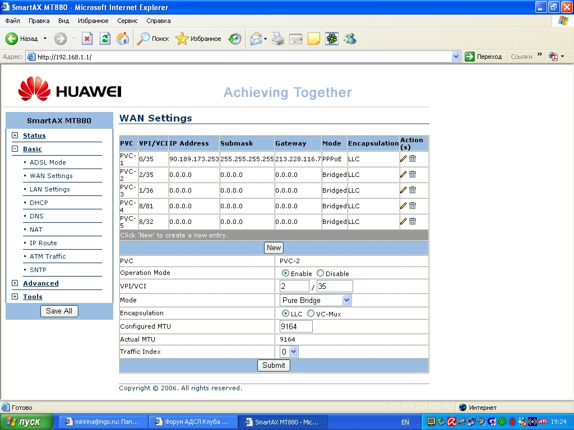Expand the Advanced menu section

click(15, 283)
